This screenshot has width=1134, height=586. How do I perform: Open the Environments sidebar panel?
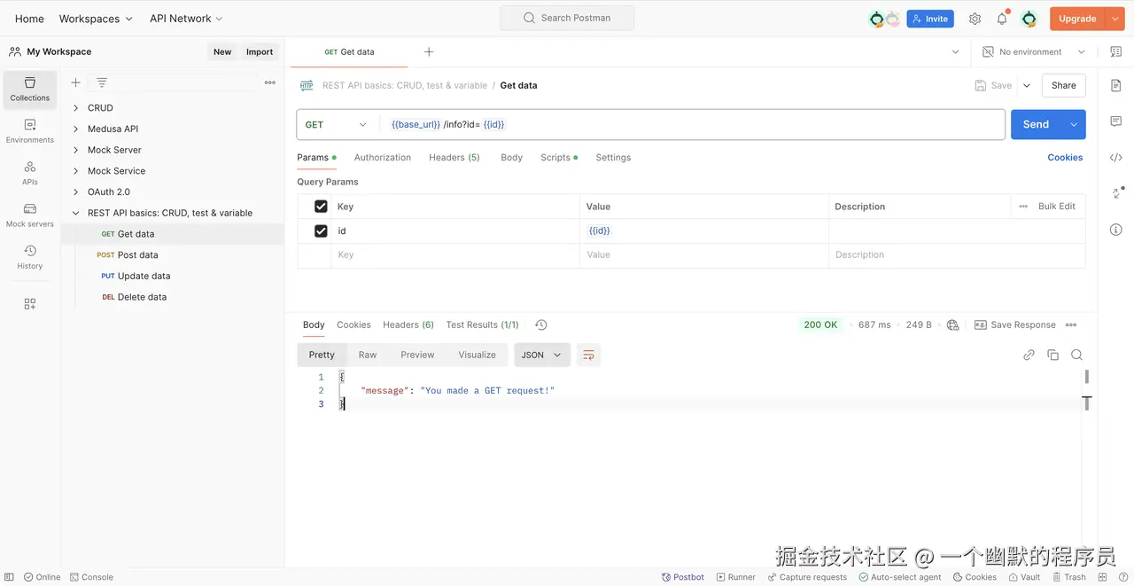(30, 131)
